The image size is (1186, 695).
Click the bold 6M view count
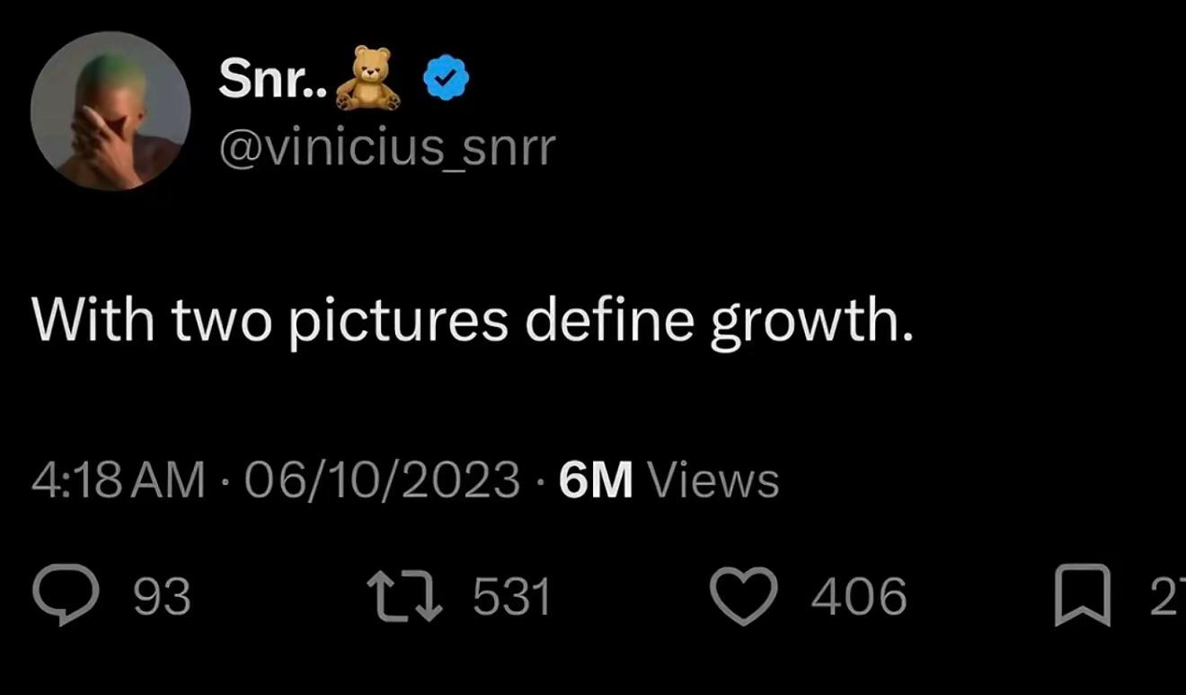596,479
